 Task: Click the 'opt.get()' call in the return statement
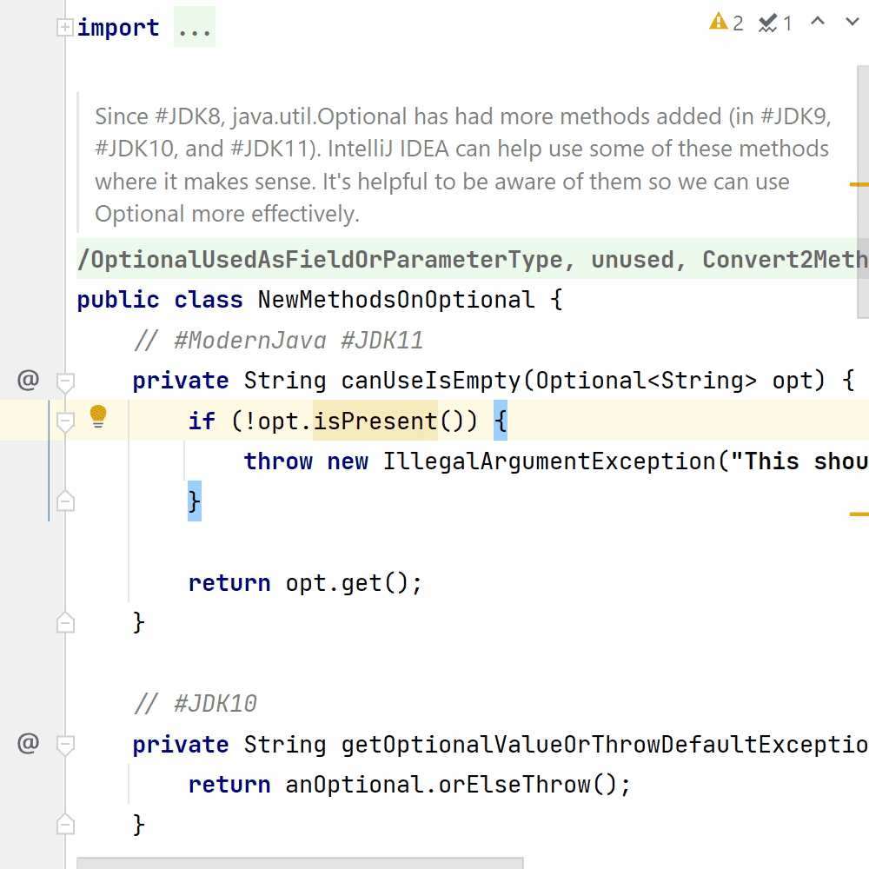(348, 582)
